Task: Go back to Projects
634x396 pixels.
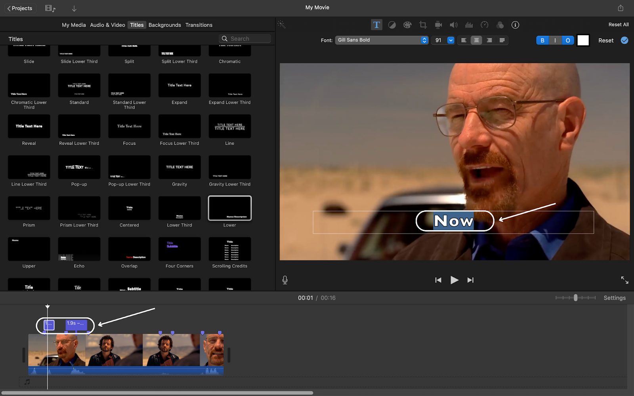Action: pyautogui.click(x=20, y=8)
